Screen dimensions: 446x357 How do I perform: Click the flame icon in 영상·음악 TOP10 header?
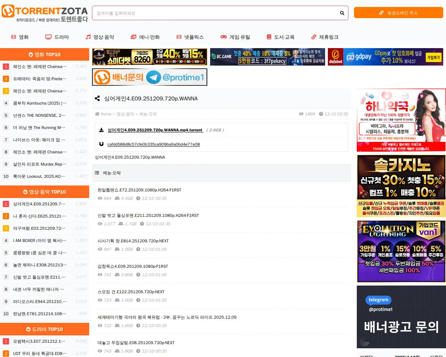(25, 192)
